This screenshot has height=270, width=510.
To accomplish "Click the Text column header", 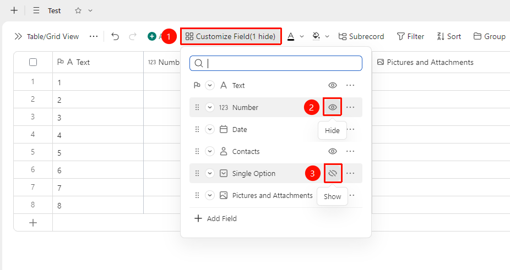I will pyautogui.click(x=98, y=62).
